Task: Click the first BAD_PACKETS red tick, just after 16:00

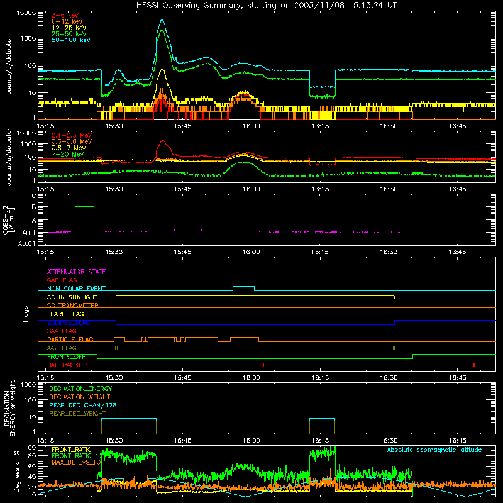Action: [x=263, y=365]
